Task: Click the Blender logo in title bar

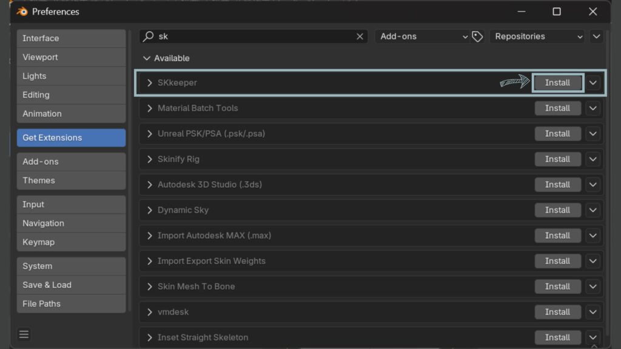Action: click(22, 12)
